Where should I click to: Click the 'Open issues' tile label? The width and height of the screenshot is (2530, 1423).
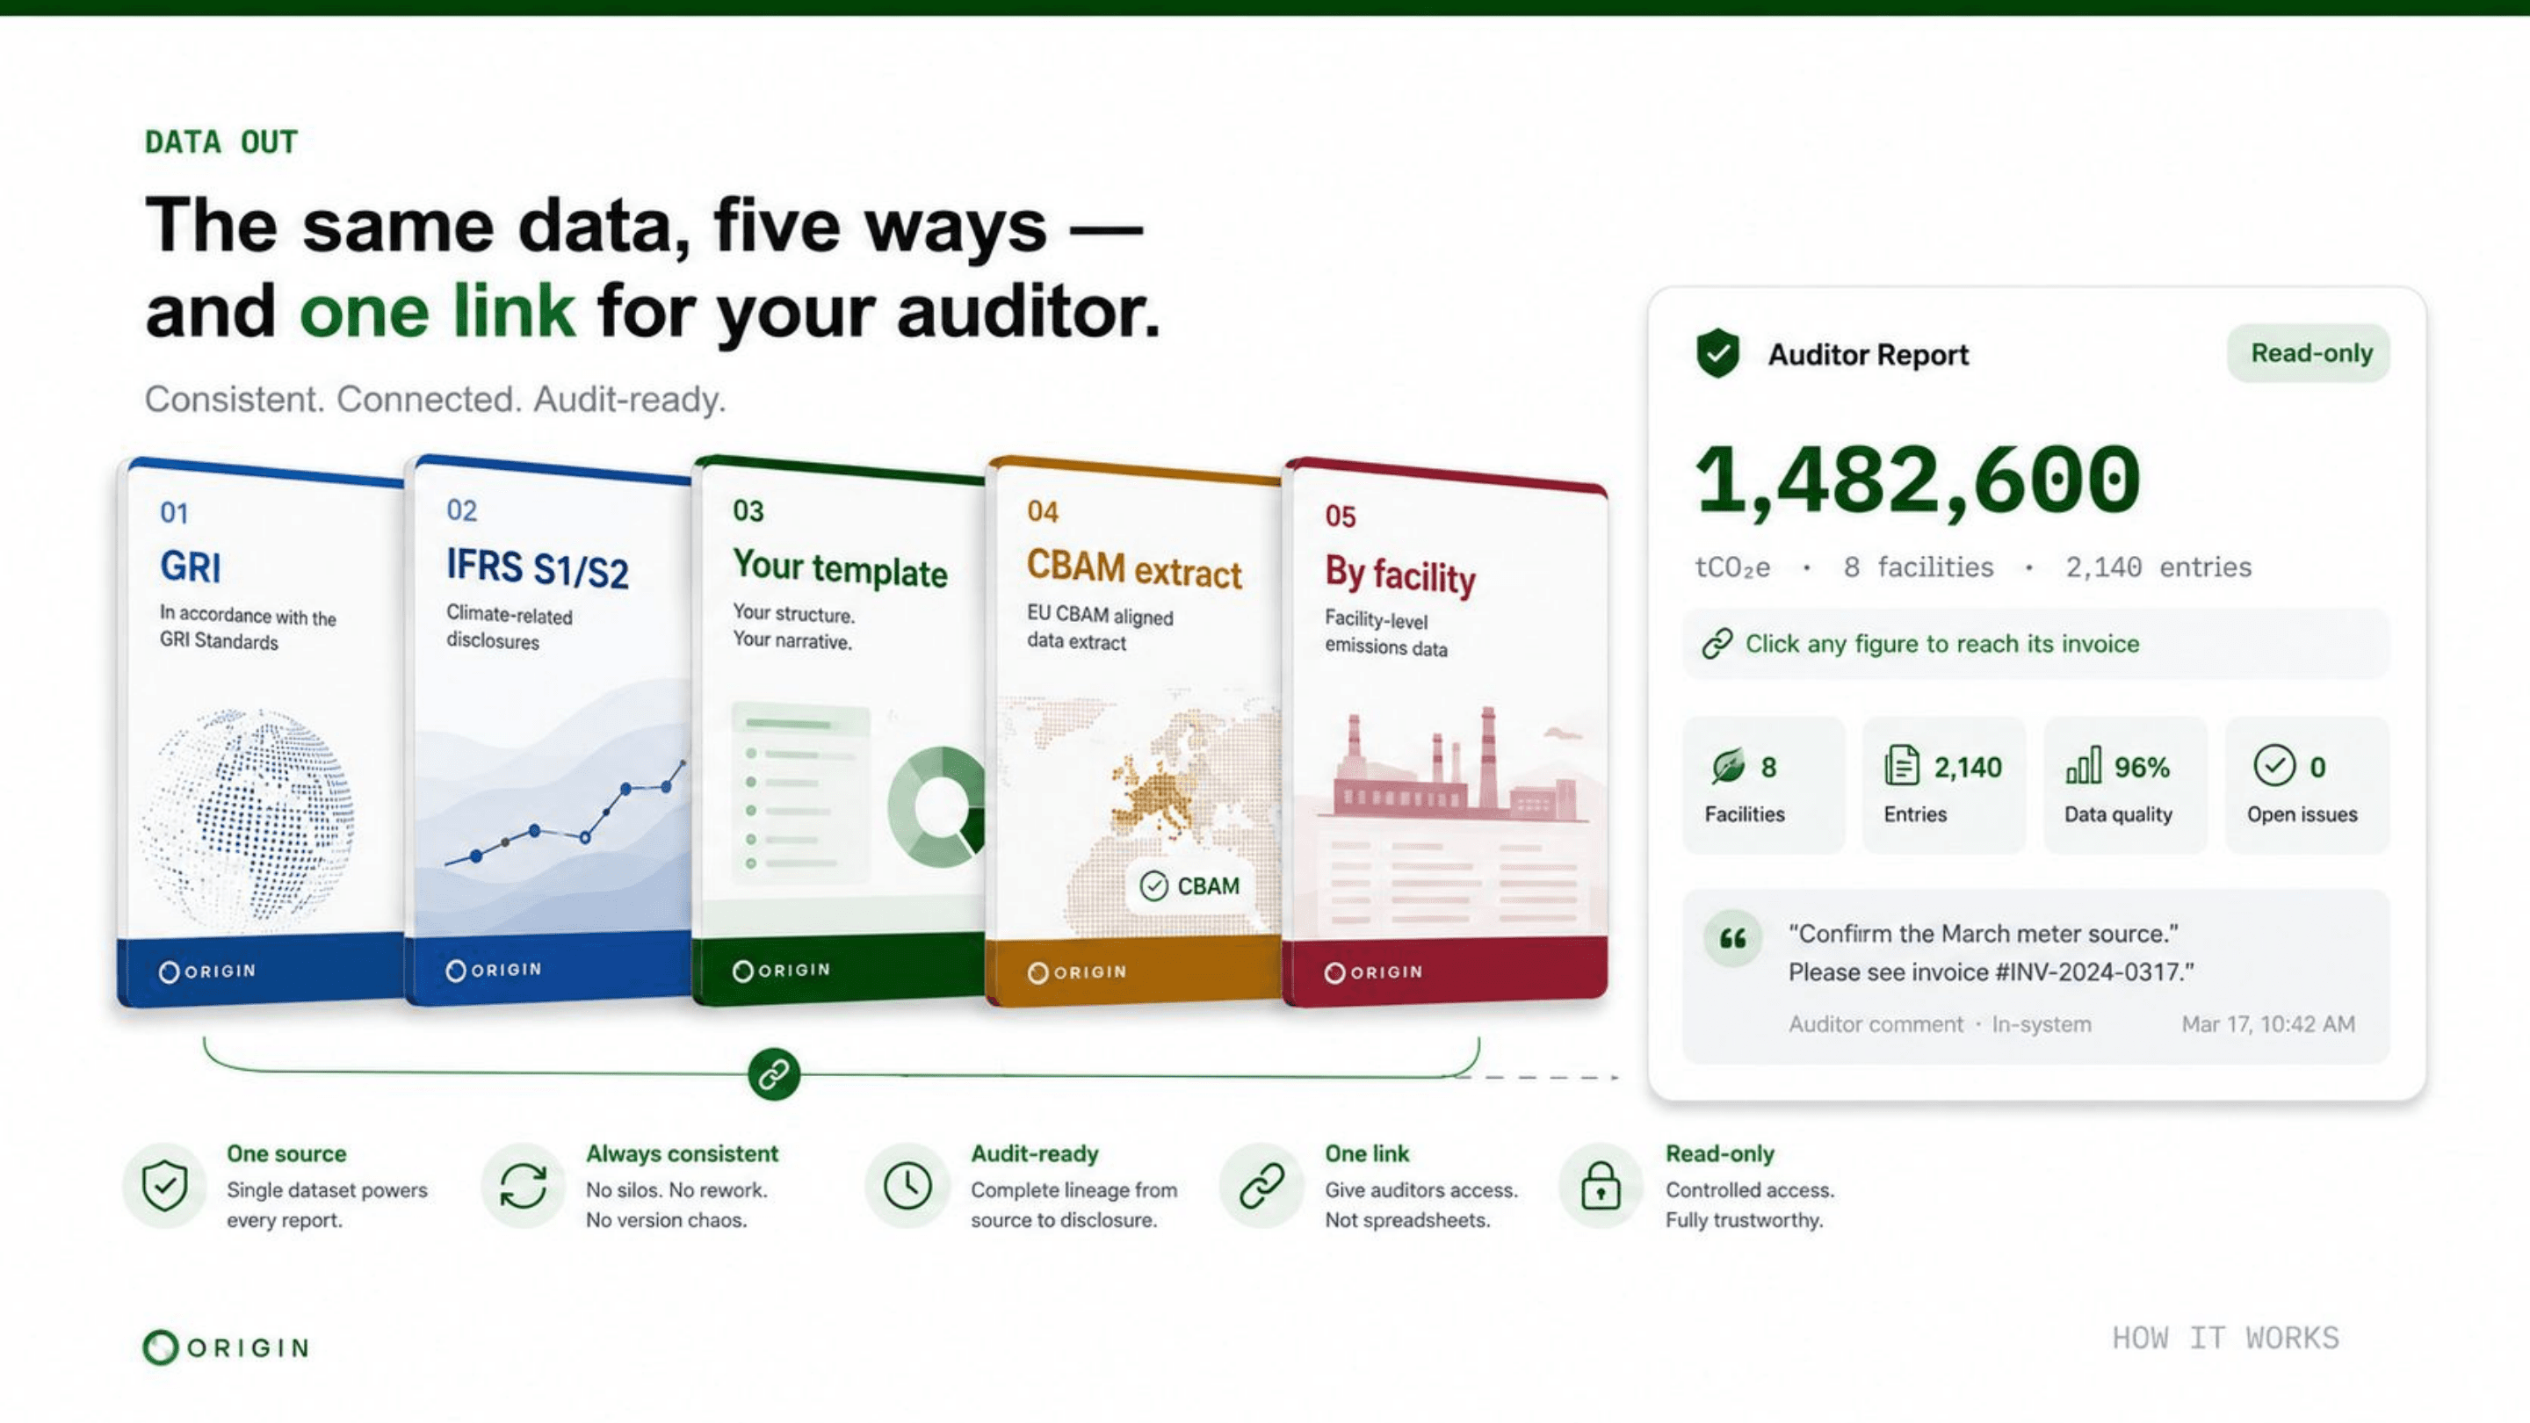tap(2302, 814)
